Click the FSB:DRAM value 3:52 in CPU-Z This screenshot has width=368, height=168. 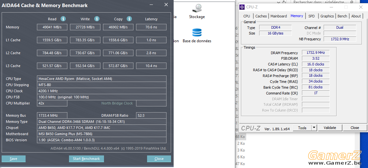coord(316,58)
